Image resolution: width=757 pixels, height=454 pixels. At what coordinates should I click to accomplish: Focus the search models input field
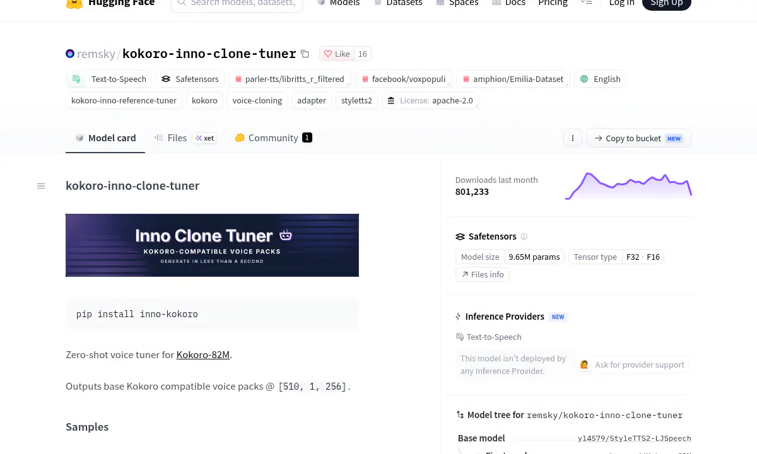(237, 3)
